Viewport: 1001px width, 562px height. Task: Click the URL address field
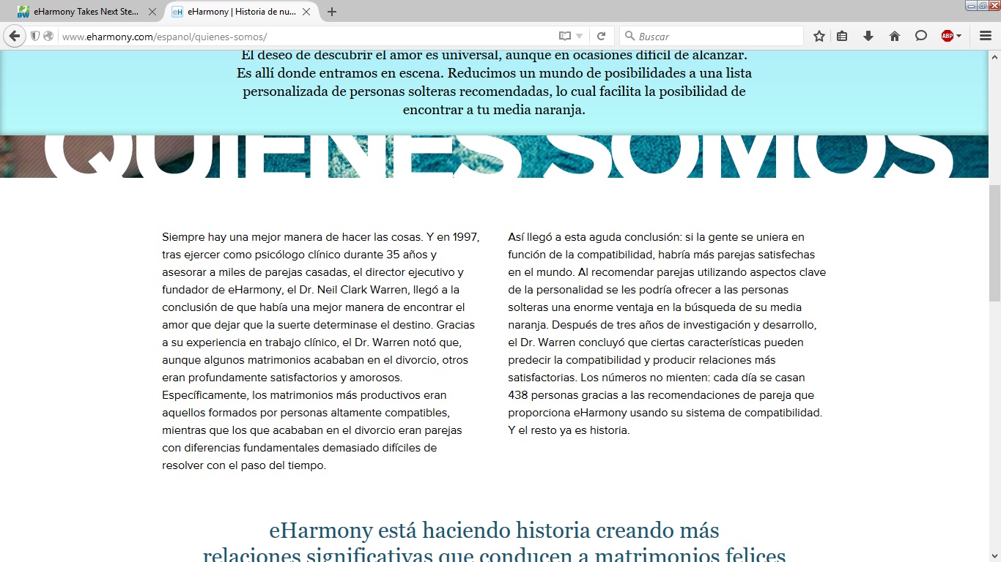308,36
